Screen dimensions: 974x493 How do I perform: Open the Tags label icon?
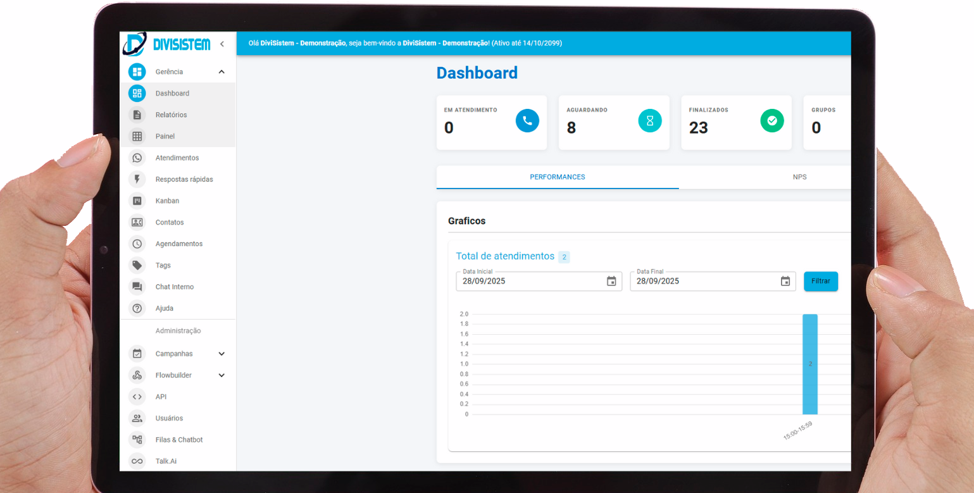click(x=137, y=265)
